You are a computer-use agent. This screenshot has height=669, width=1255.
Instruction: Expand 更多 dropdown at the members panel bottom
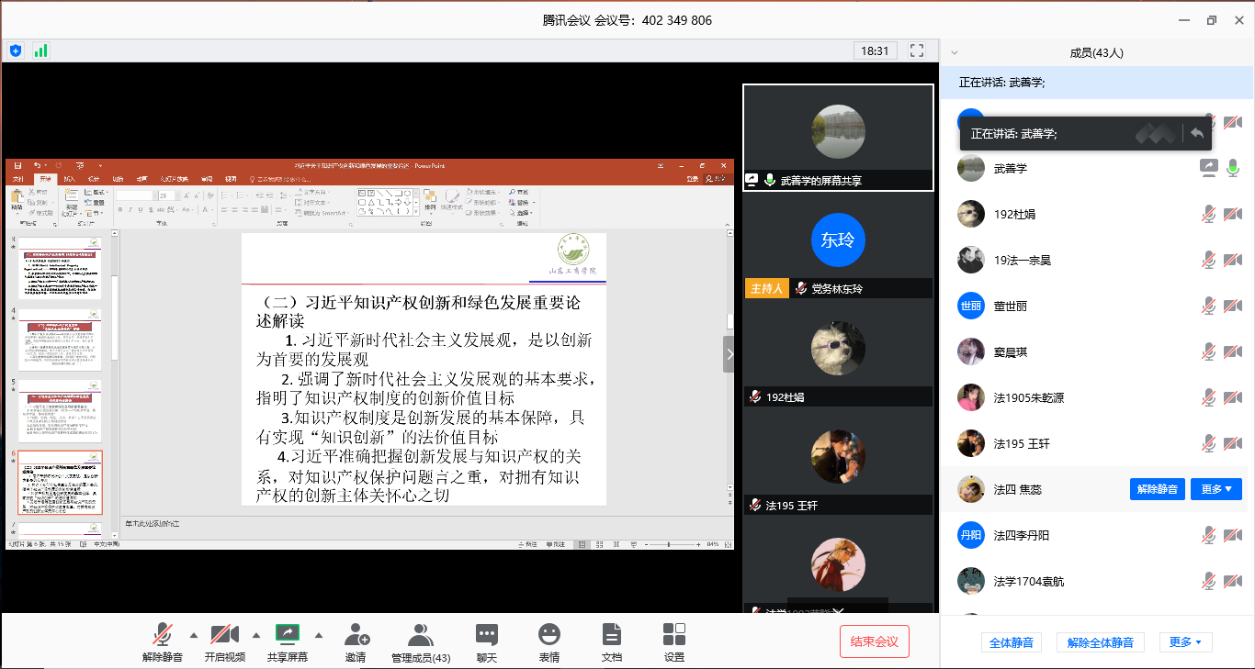click(1185, 642)
